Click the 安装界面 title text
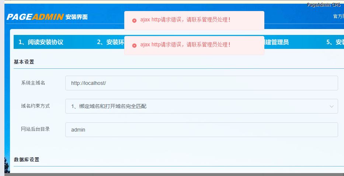The image size is (344, 176). click(x=77, y=17)
